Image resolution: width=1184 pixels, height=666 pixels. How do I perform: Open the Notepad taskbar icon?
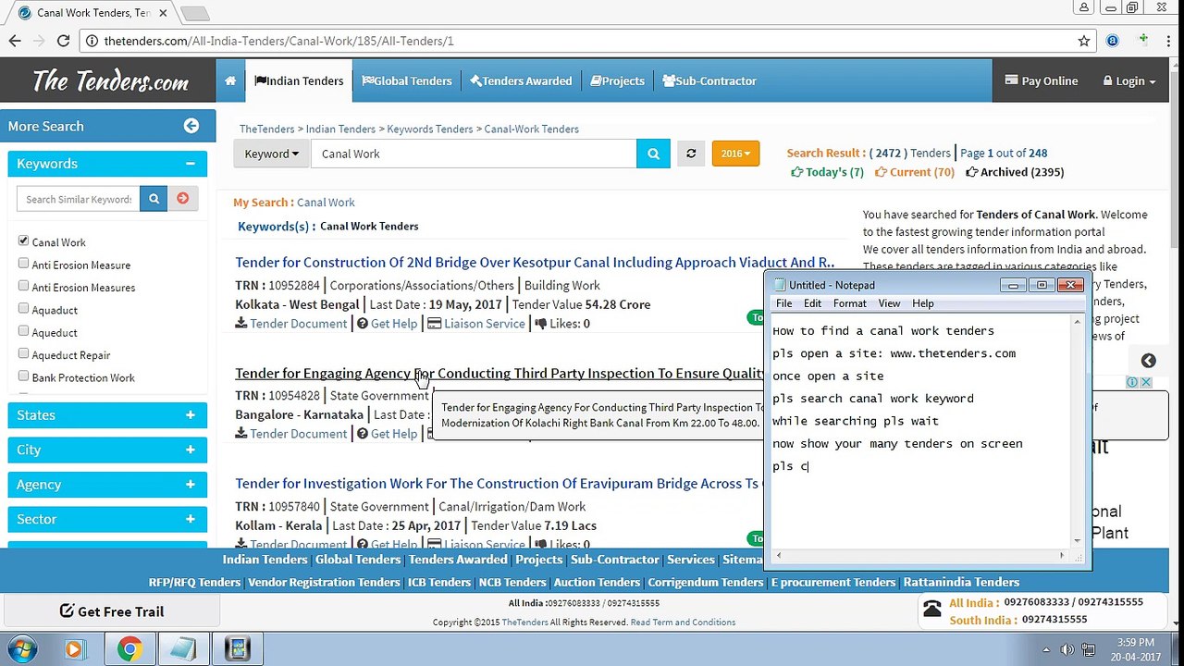183,648
